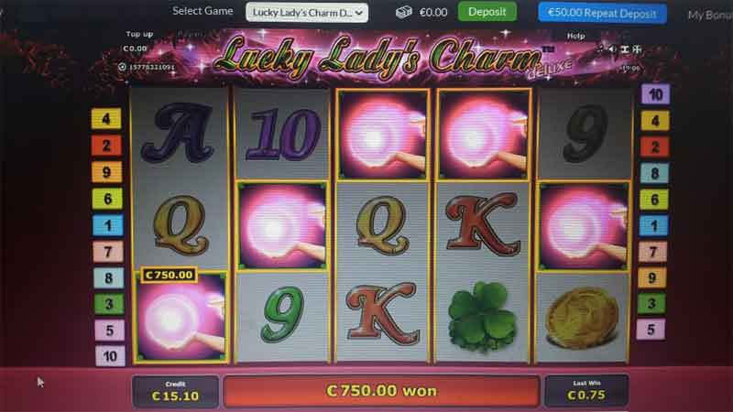Select payline 4 on the left
Image resolution: width=733 pixels, height=412 pixels.
click(106, 119)
